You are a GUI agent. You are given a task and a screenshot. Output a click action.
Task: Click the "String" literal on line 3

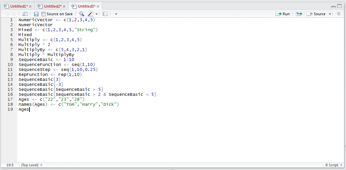(85, 30)
